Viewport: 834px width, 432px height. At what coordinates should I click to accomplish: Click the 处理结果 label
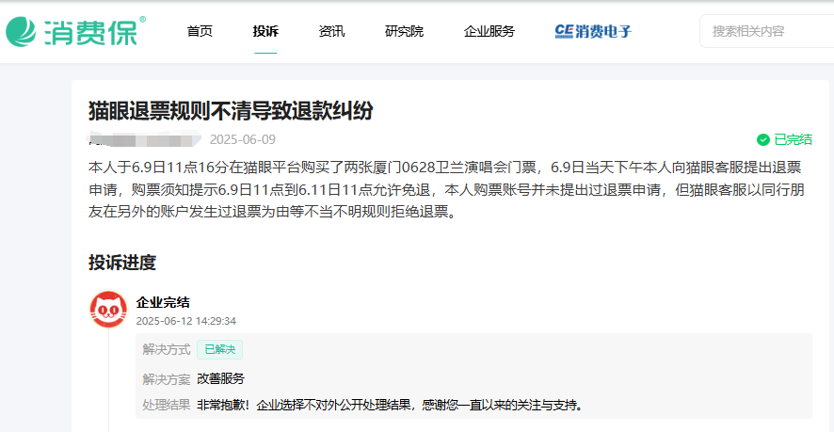(167, 405)
